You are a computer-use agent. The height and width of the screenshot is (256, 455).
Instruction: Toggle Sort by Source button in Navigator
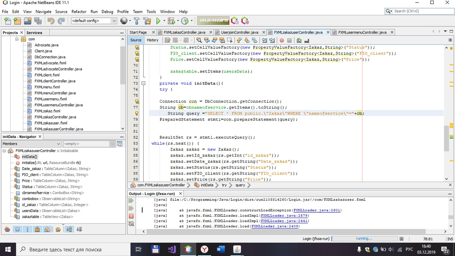click(79, 229)
